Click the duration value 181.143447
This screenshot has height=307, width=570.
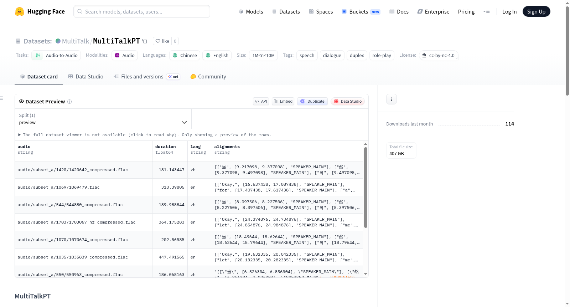(x=171, y=170)
